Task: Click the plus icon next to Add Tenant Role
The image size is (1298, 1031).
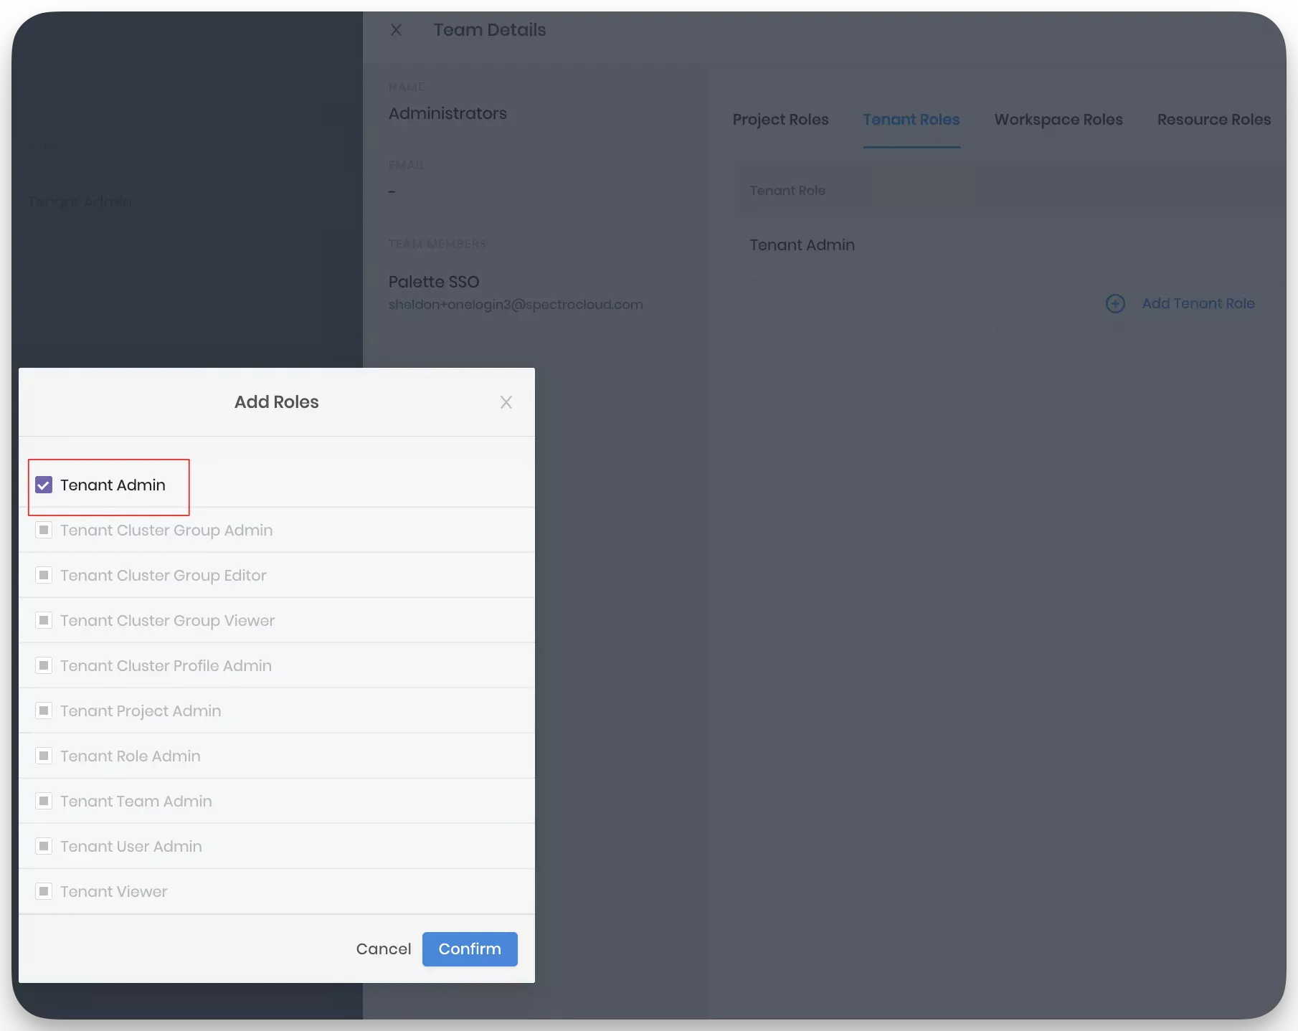Action: click(x=1115, y=303)
